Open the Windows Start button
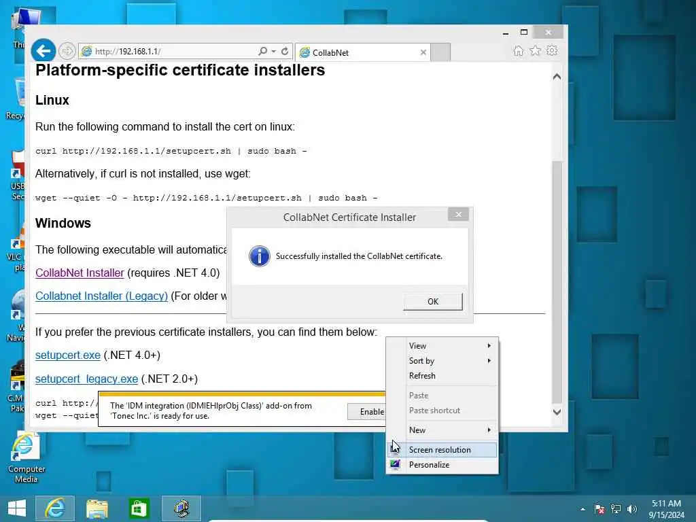The image size is (696, 522). tap(17, 508)
